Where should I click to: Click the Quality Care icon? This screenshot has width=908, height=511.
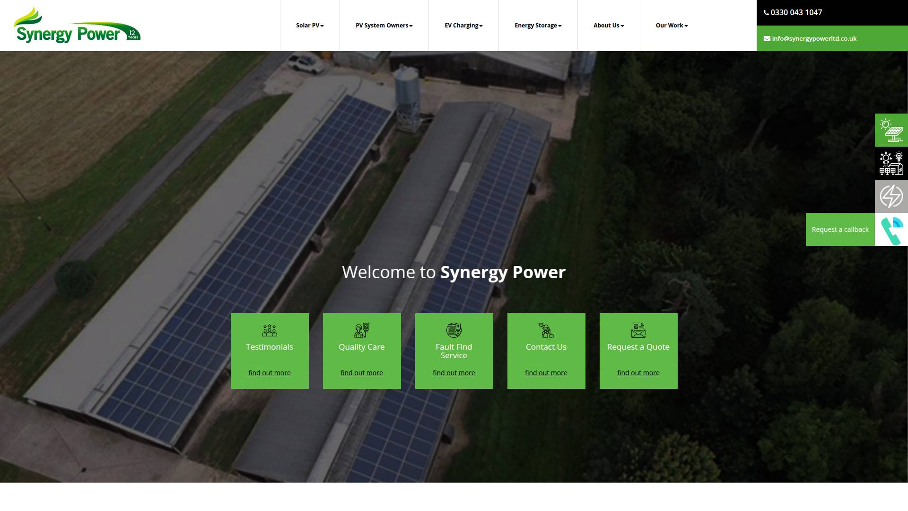(x=362, y=330)
